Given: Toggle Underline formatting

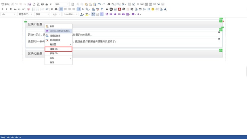Looking at the screenshot, I should (11, 9).
